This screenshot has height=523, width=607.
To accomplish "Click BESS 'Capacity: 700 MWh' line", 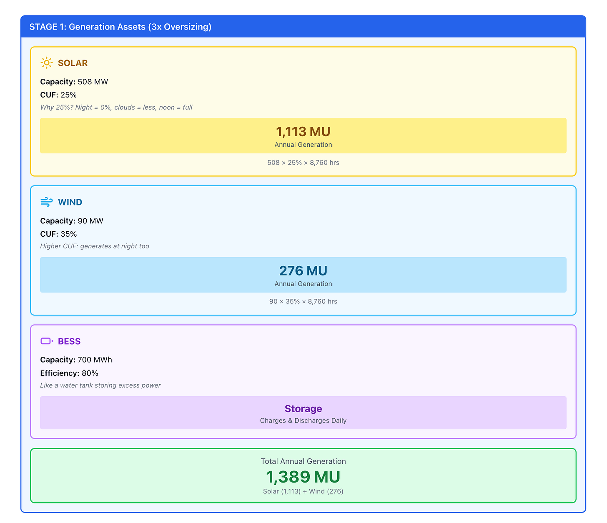I will point(76,360).
